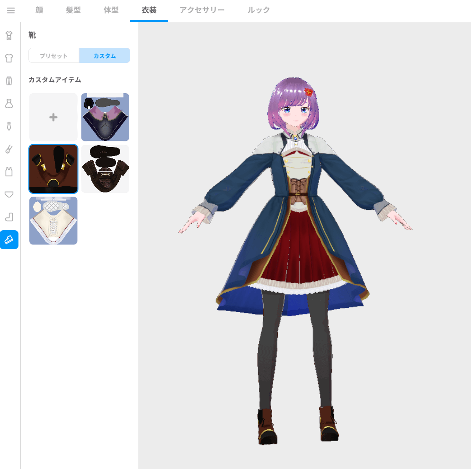This screenshot has height=469, width=471.
Task: Choose the dark brown loafer texture
Action: pos(105,169)
